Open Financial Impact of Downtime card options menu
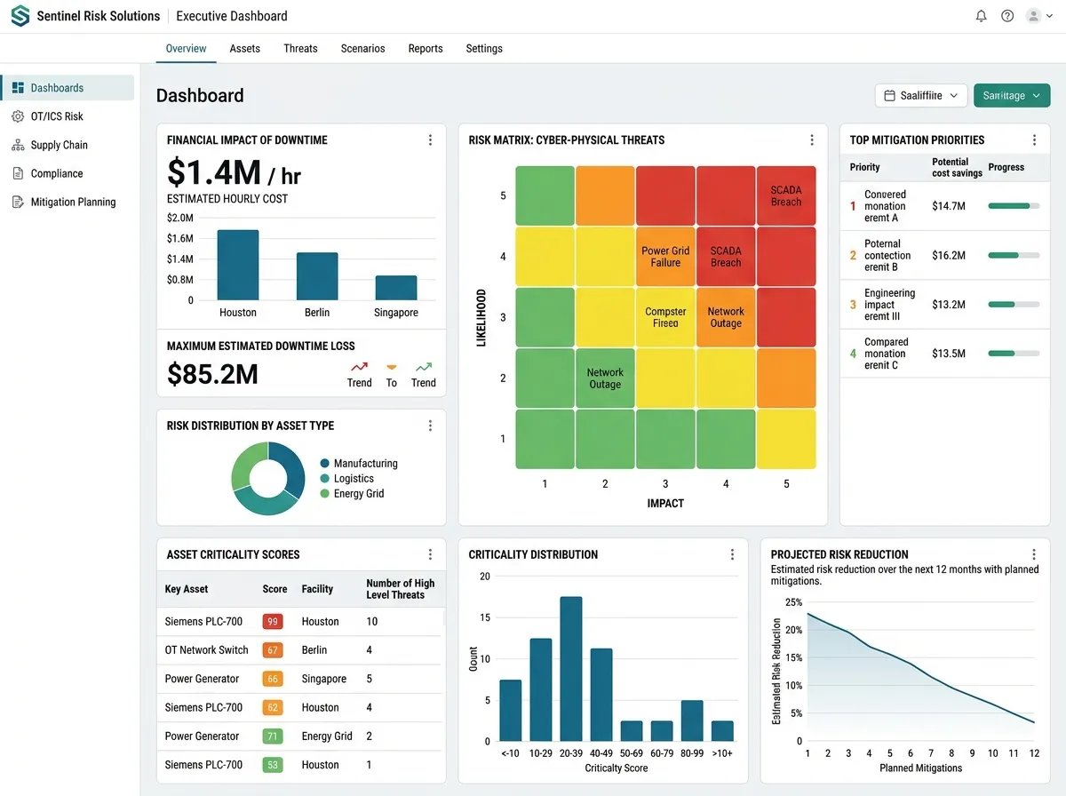The width and height of the screenshot is (1066, 796). point(430,140)
